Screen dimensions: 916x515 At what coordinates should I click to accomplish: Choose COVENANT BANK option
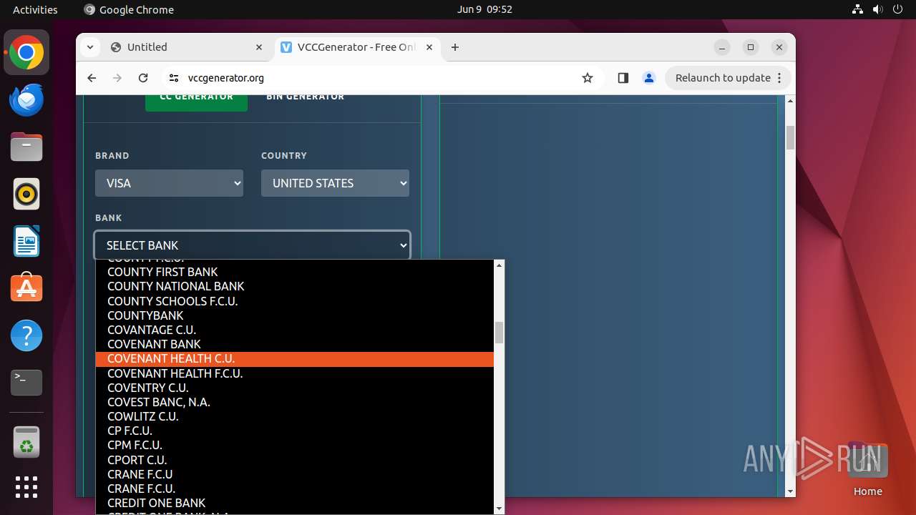pos(295,344)
